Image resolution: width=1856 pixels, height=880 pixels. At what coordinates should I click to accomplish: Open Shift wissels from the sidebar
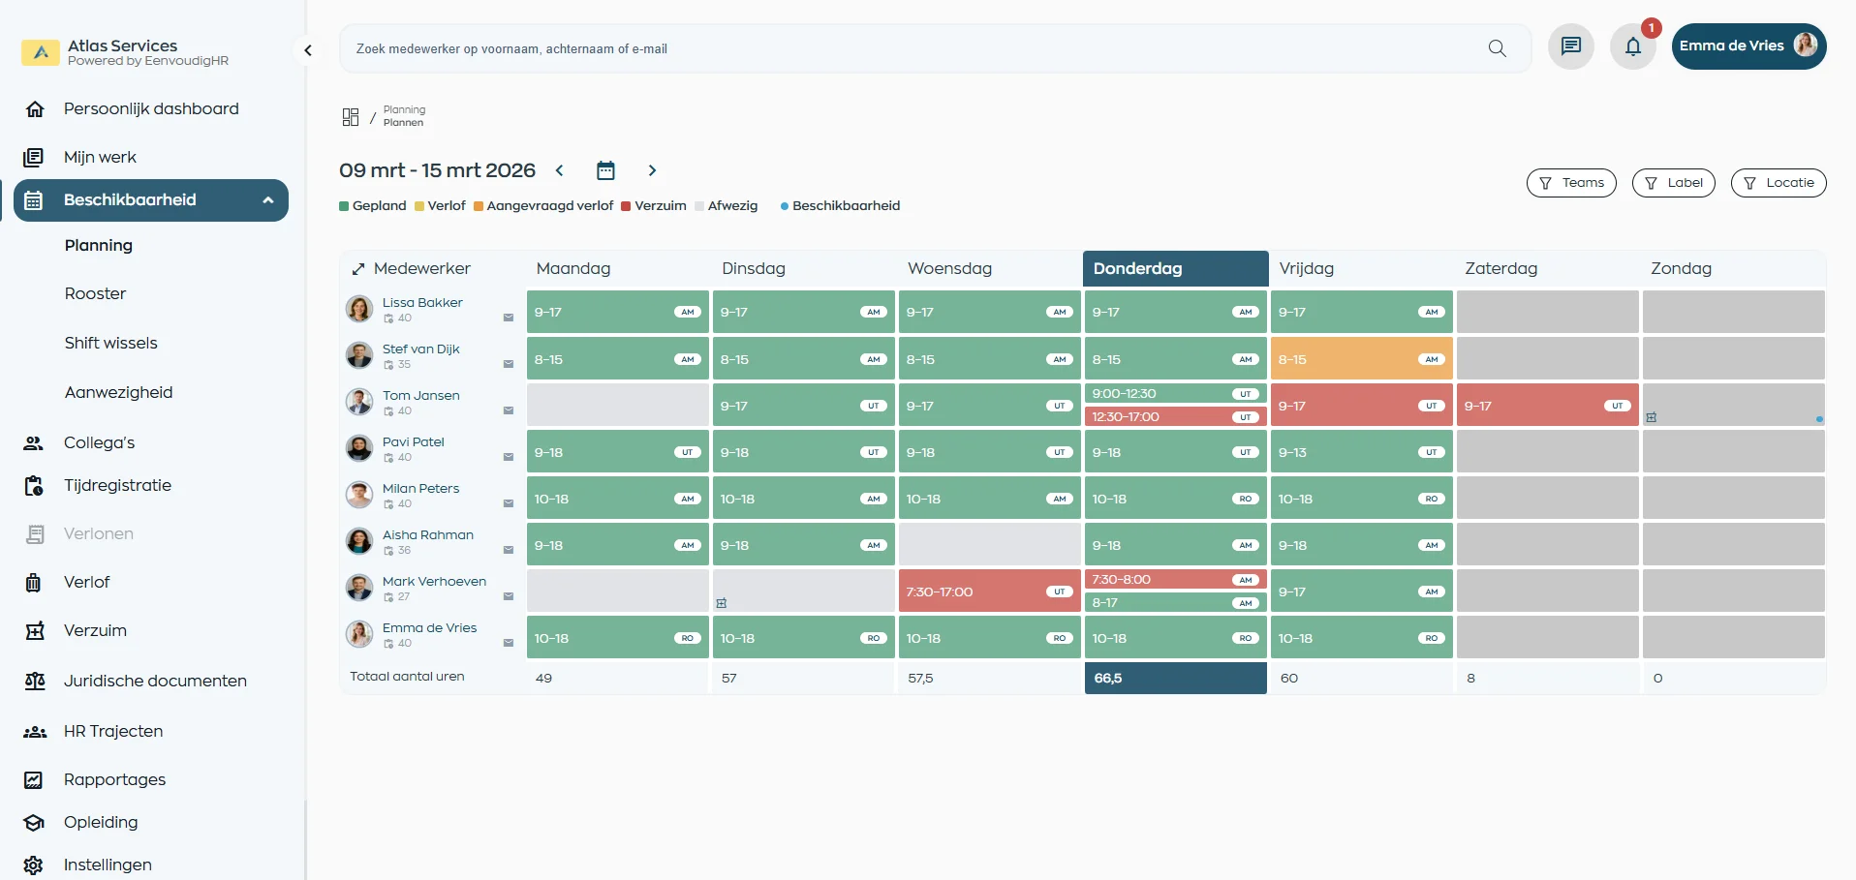pyautogui.click(x=111, y=343)
